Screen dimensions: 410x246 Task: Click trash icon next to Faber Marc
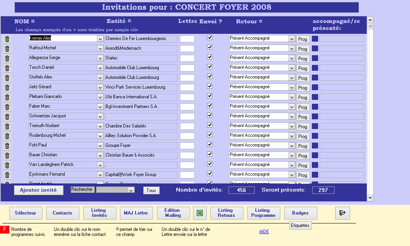tap(7, 107)
